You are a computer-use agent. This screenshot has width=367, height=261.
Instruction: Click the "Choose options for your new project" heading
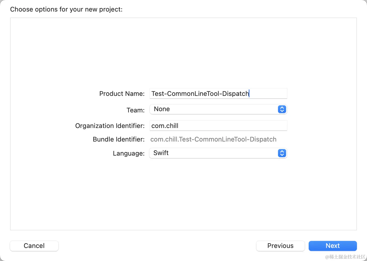coord(66,9)
